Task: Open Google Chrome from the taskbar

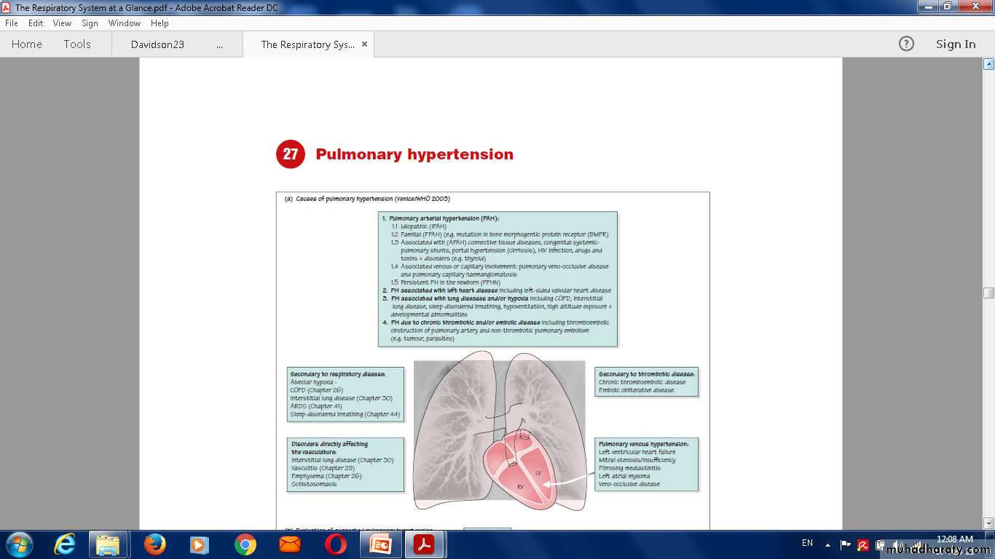Action: (x=245, y=544)
